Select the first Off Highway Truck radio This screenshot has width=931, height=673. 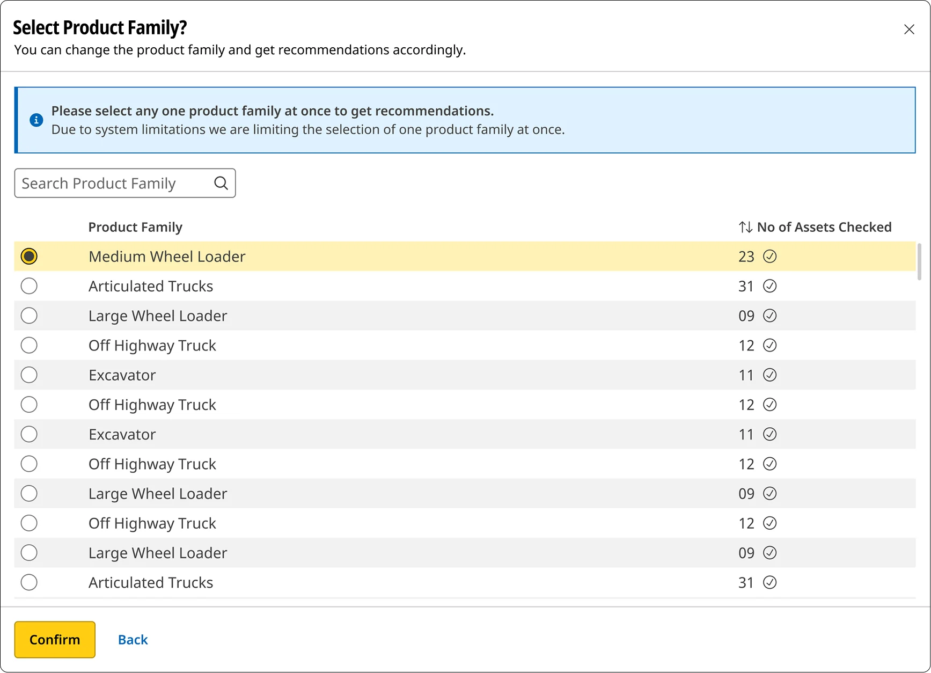click(x=29, y=345)
